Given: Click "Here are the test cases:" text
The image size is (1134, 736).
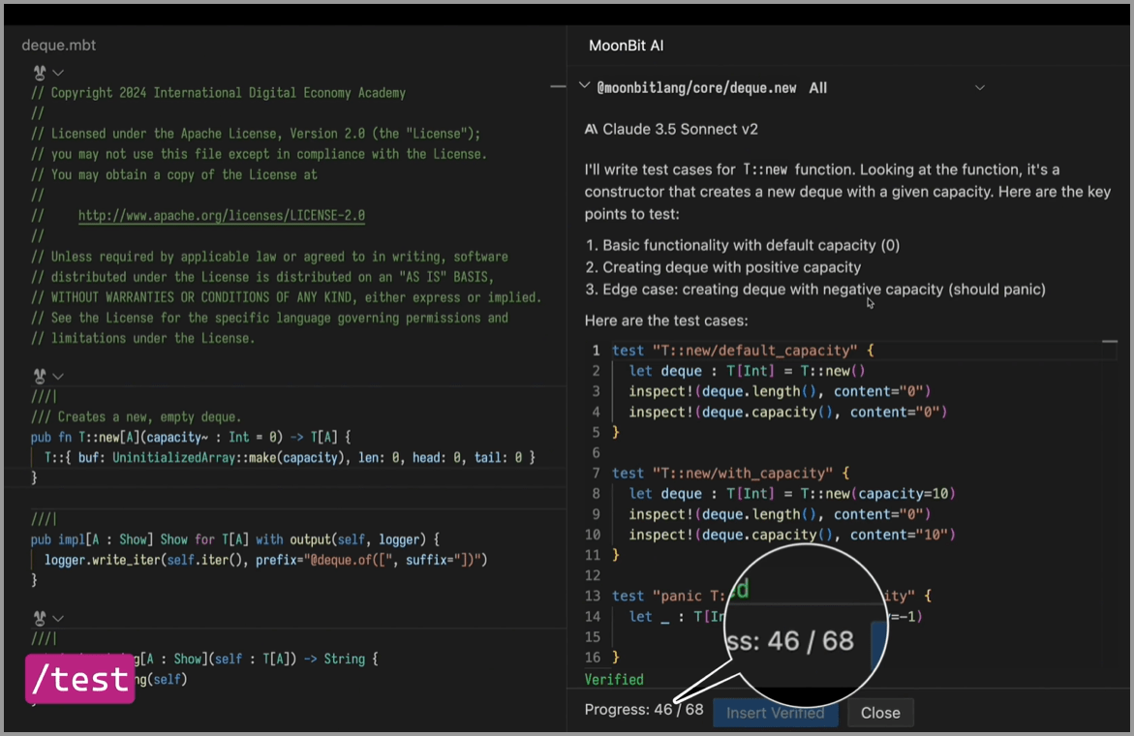Looking at the screenshot, I should pos(666,321).
